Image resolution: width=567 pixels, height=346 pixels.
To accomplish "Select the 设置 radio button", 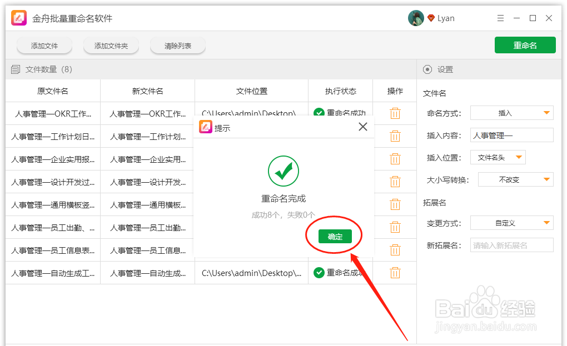I will click(427, 69).
